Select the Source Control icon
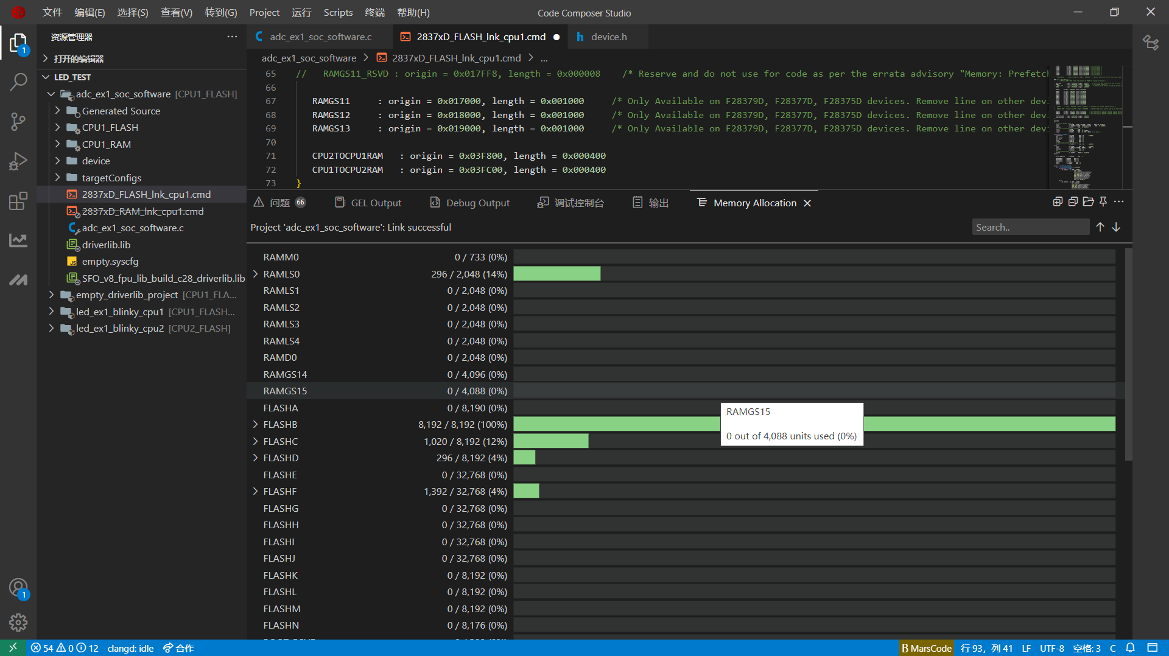 pos(19,122)
